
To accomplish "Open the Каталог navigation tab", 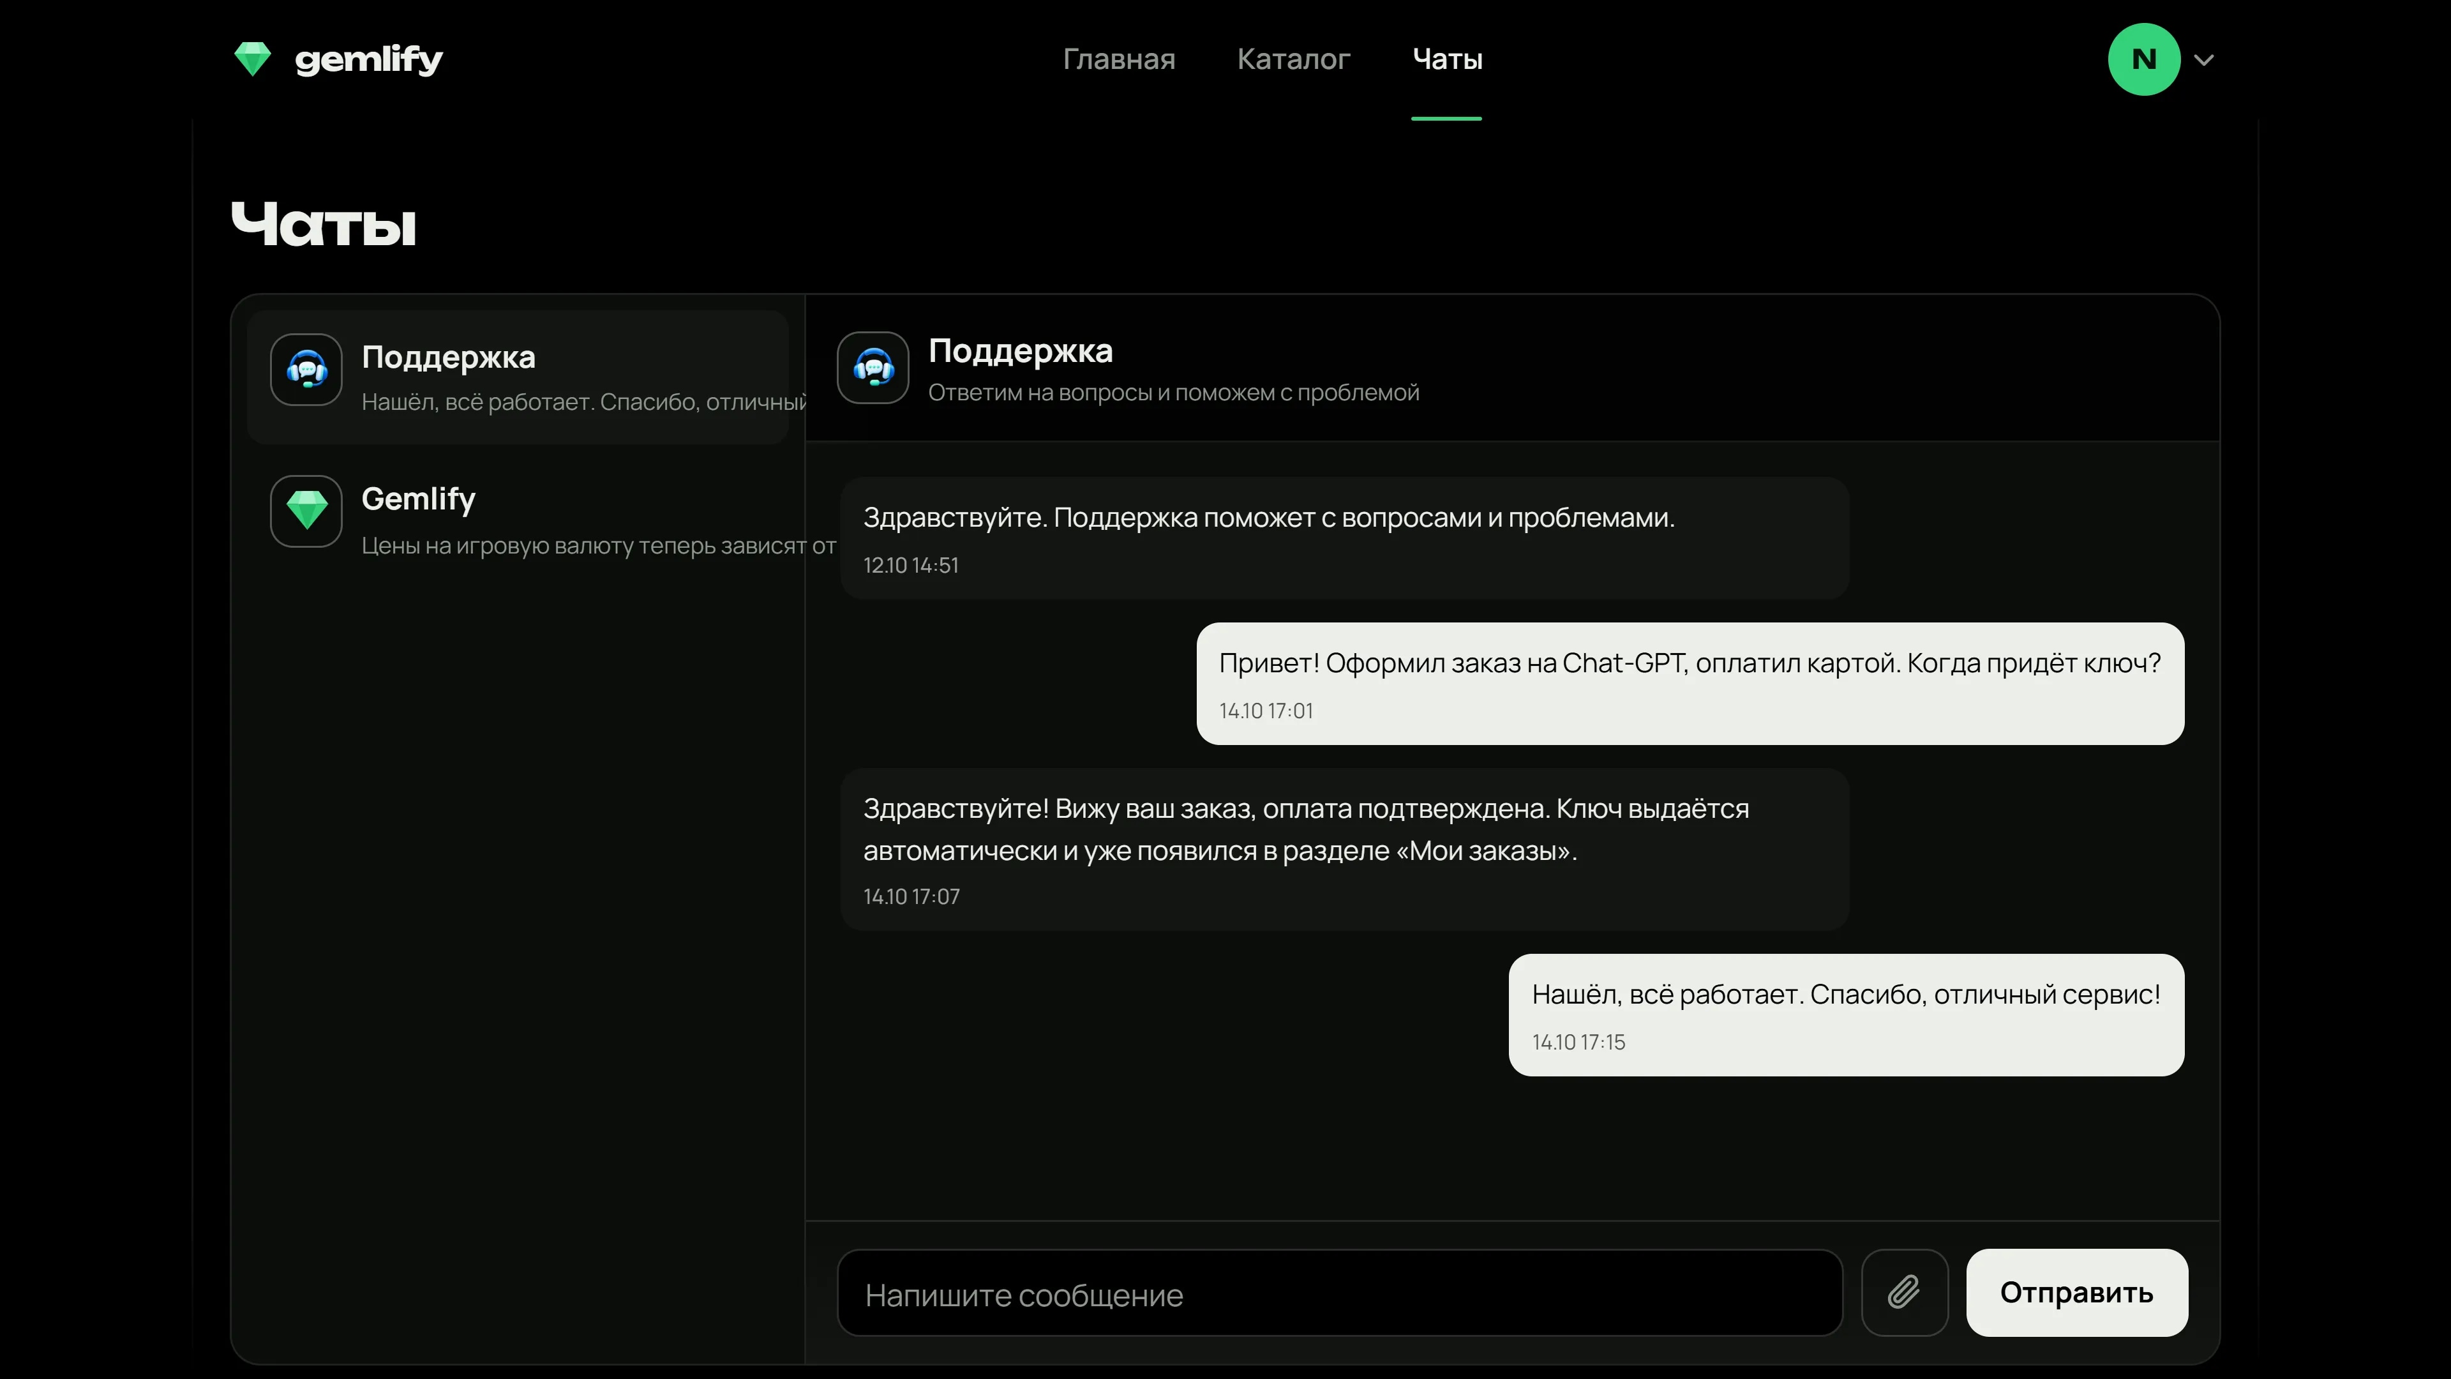I will click(x=1293, y=59).
